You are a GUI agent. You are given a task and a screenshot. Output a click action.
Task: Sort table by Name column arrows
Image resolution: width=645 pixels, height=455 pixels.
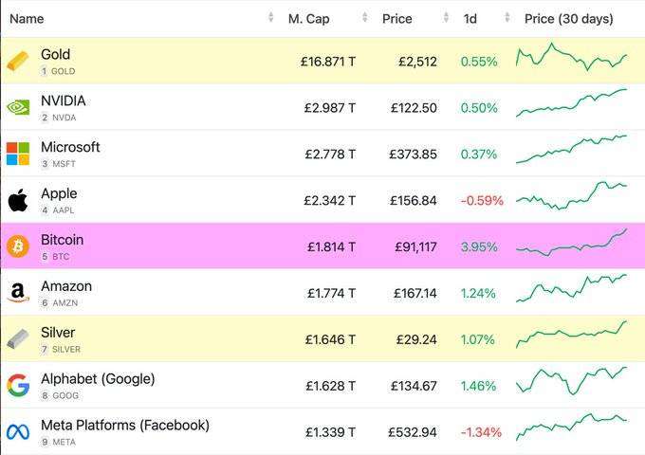(x=271, y=19)
